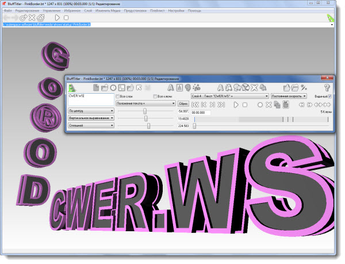
Task: Toggle the 'Видимый' visibility checkbox
Action: click(329, 97)
